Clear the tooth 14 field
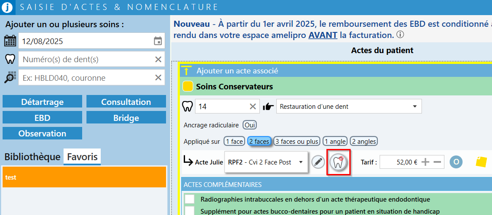 pyautogui.click(x=252, y=107)
